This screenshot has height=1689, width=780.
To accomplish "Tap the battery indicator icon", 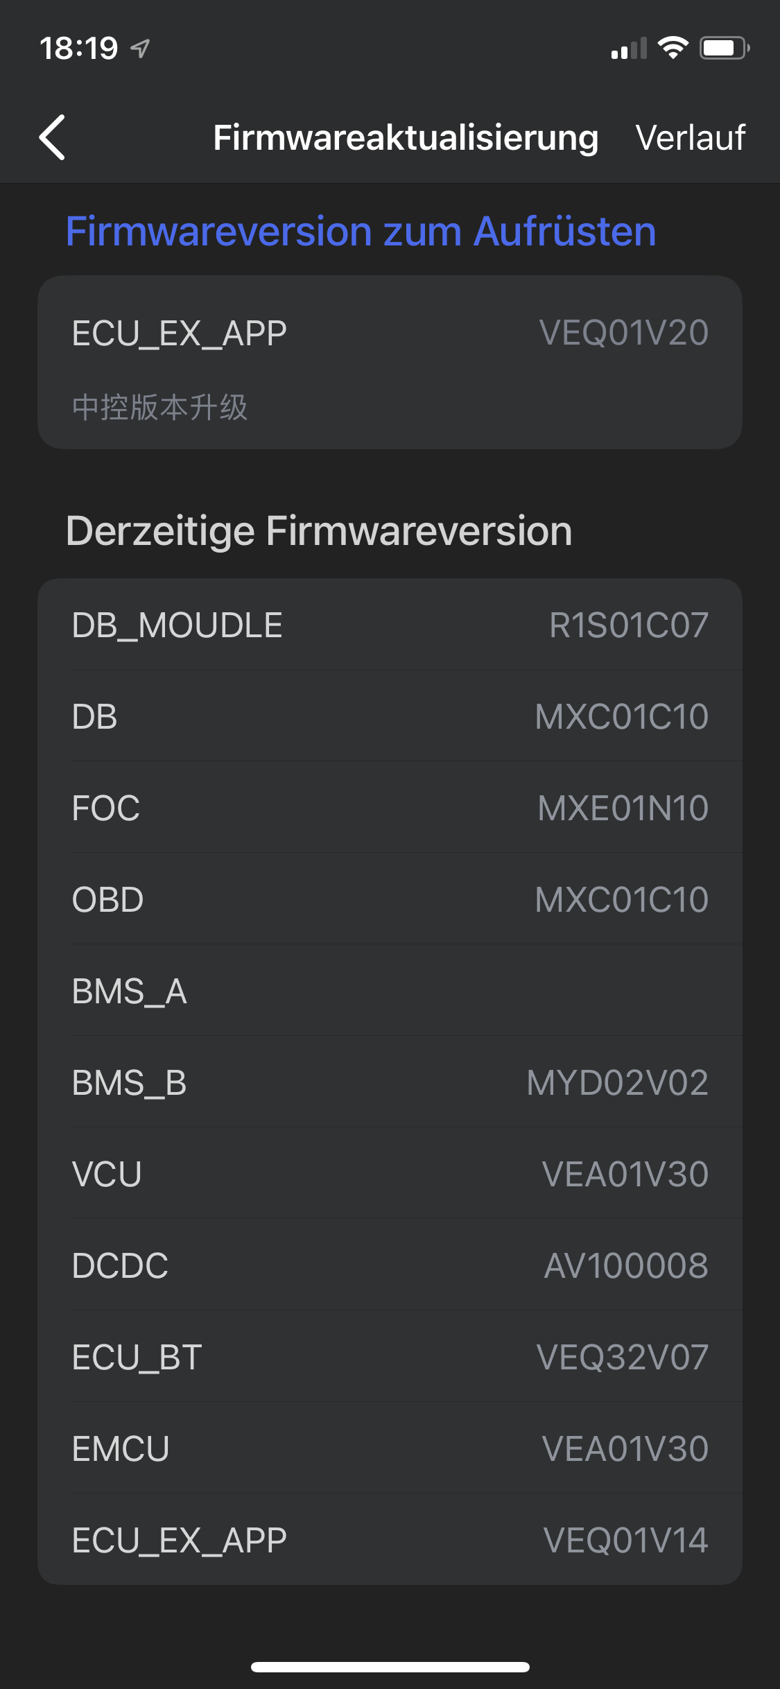I will coord(724,48).
